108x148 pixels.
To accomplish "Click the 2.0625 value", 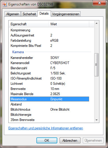I will pos(55,94).
